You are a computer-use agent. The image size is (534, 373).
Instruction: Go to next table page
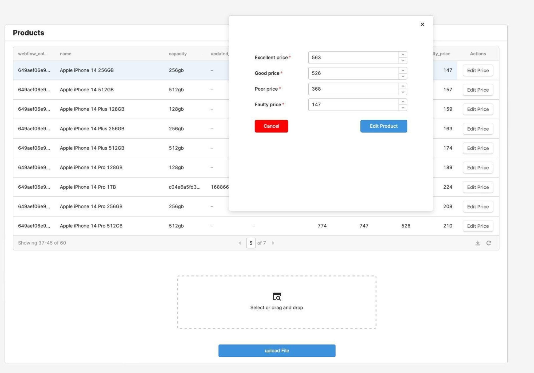(273, 243)
